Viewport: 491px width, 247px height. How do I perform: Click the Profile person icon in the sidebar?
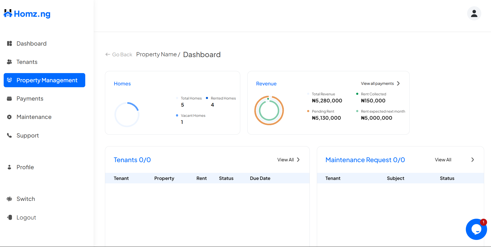(9, 167)
